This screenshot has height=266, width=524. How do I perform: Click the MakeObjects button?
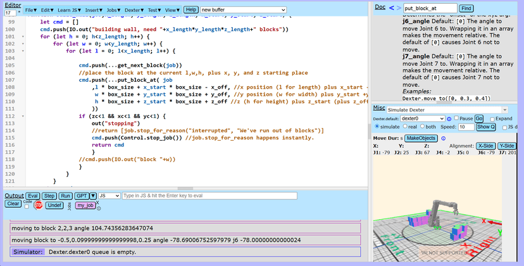pyautogui.click(x=421, y=137)
